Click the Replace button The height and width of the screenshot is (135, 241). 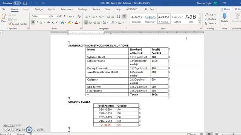click(x=210, y=19)
